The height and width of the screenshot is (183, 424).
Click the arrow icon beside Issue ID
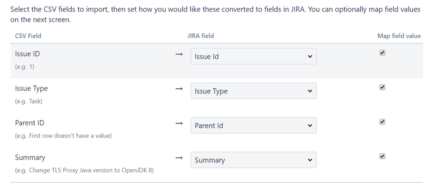click(179, 54)
